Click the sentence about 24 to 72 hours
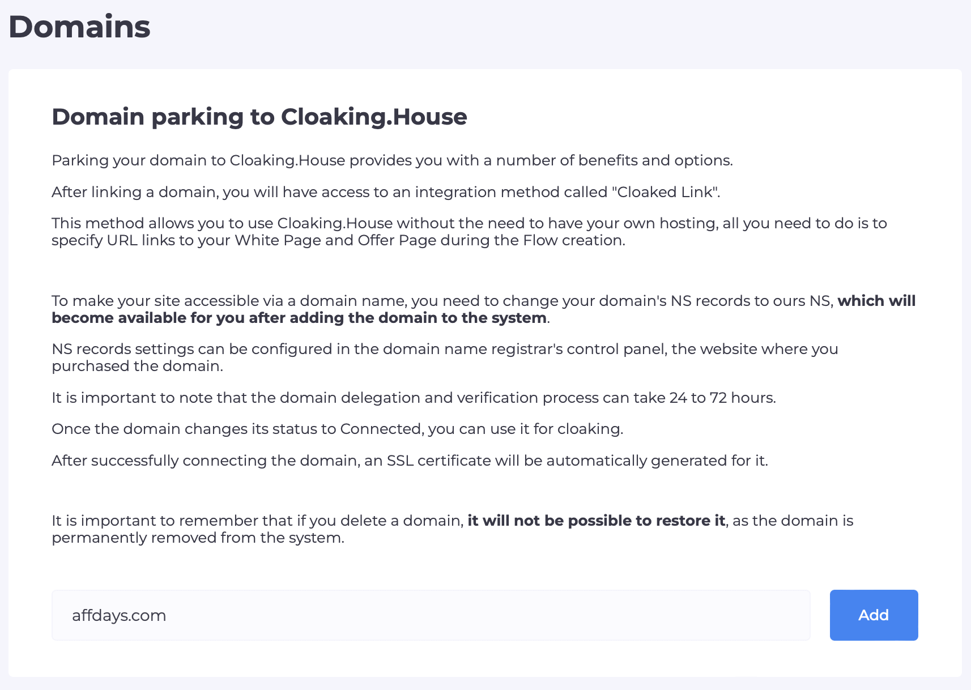971x690 pixels. (414, 398)
